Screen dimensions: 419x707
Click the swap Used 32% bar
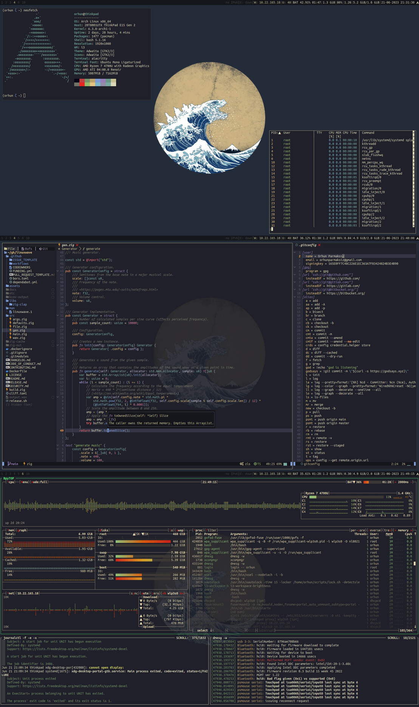click(143, 556)
